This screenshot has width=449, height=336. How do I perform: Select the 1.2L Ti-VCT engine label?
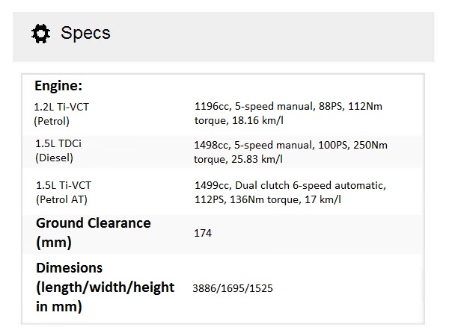(x=61, y=107)
